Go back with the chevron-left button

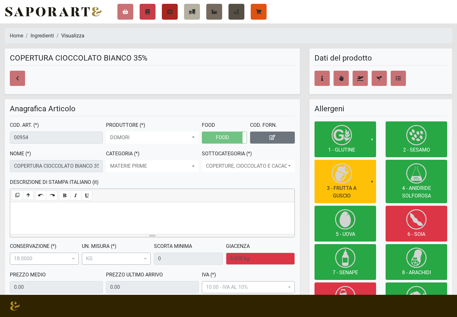pyautogui.click(x=17, y=78)
